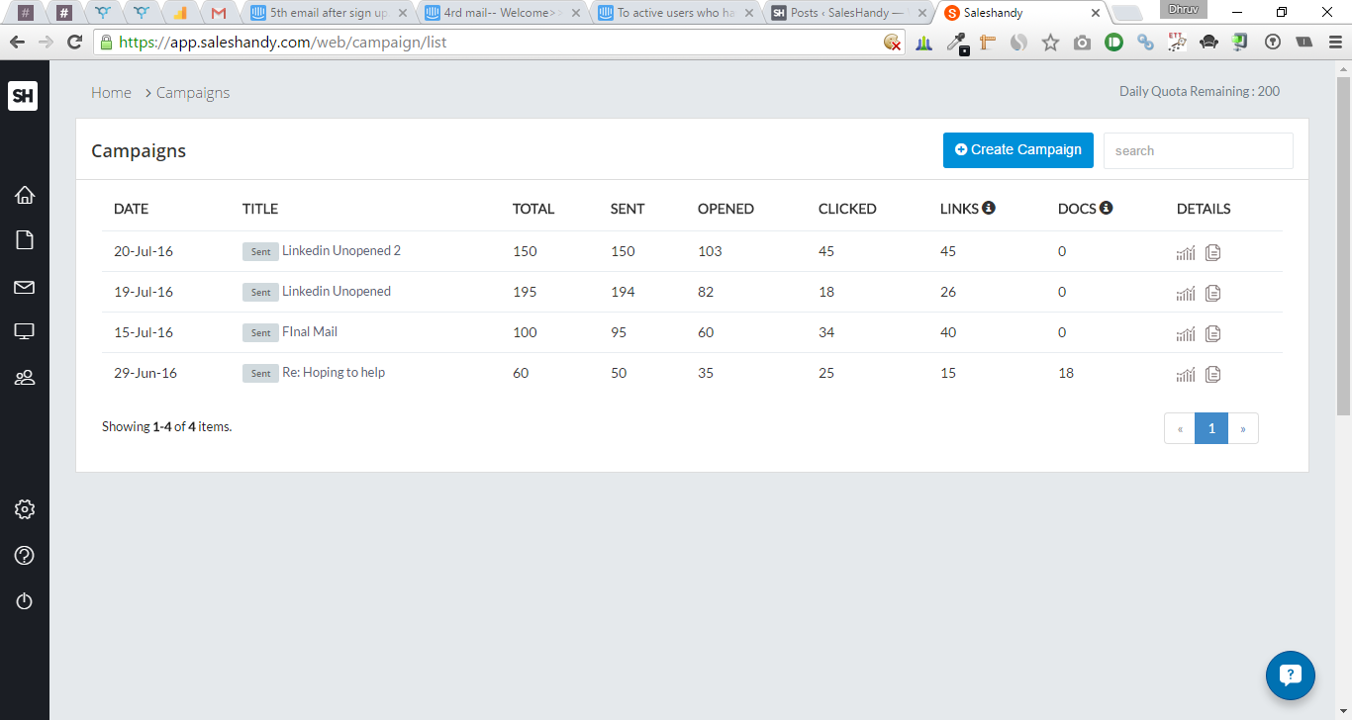Click the camera extension icon in toolbar
Viewport: 1352px width, 720px height.
click(x=1083, y=43)
